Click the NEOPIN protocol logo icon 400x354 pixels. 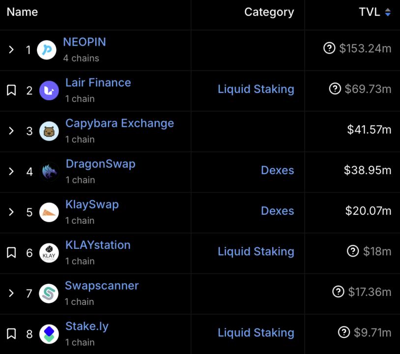pos(47,50)
